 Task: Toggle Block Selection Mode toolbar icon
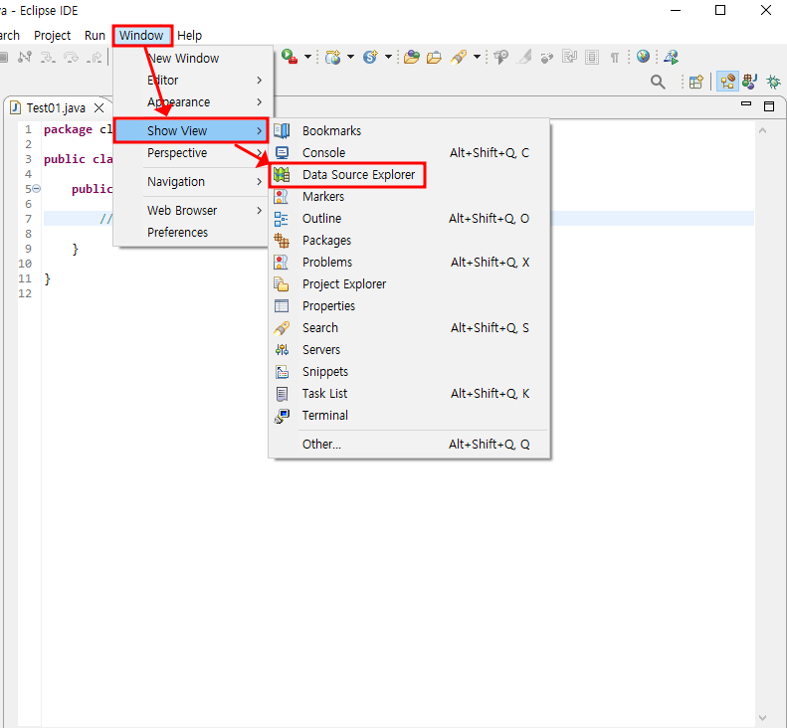[x=592, y=58]
